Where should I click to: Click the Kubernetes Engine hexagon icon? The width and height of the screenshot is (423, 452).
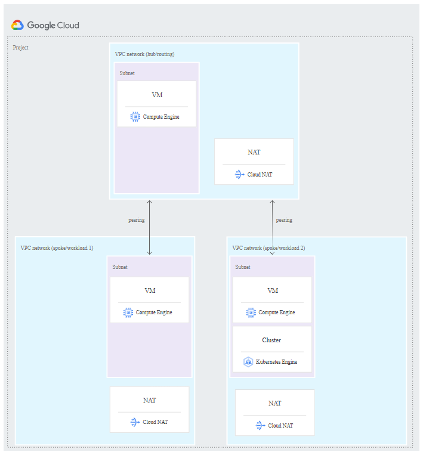click(248, 362)
